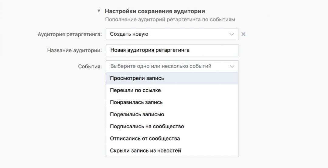Pick 'Понравилась запись' from the events list
The image size is (328, 168).
136,102
